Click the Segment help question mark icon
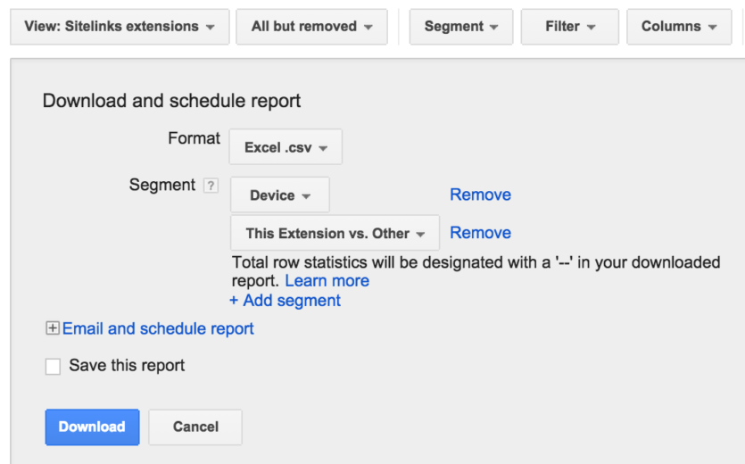745x464 pixels. 211,186
